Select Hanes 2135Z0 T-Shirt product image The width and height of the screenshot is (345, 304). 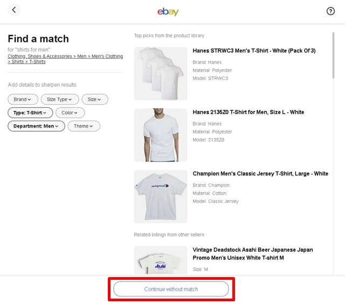pyautogui.click(x=160, y=135)
